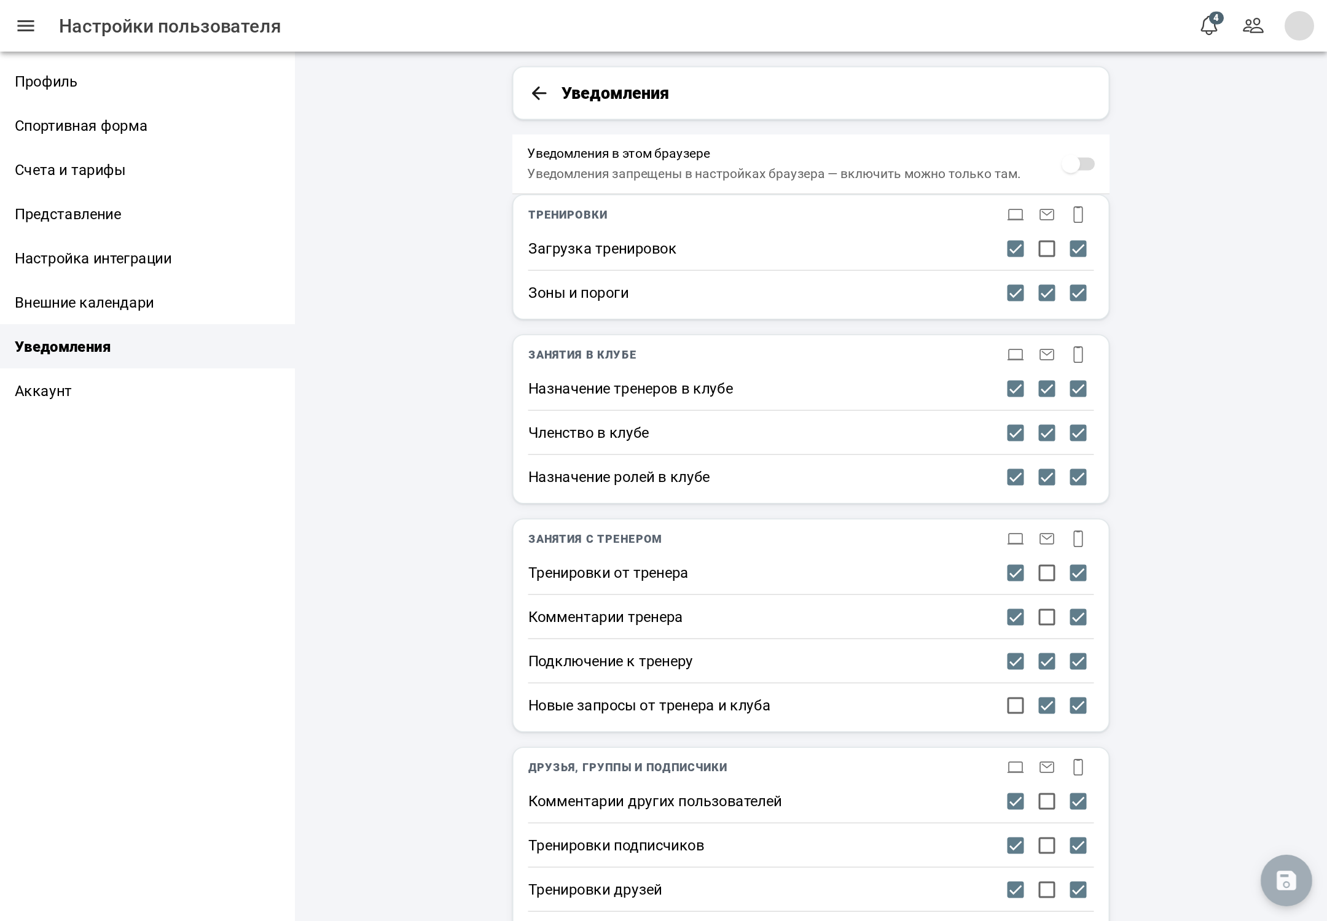The height and width of the screenshot is (921, 1327).
Task: Uncheck phone checkbox for Комментарии тренера
Action: pyautogui.click(x=1078, y=617)
